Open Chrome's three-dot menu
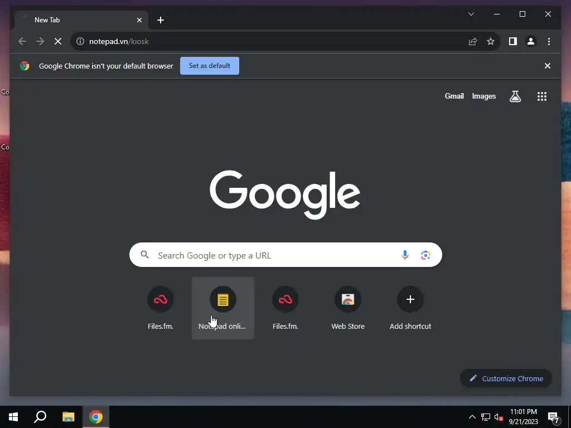This screenshot has height=428, width=571. (549, 41)
